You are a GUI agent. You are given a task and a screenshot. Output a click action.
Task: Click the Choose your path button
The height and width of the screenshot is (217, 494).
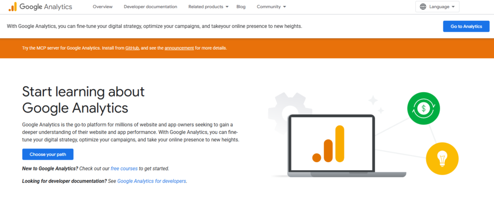48,154
